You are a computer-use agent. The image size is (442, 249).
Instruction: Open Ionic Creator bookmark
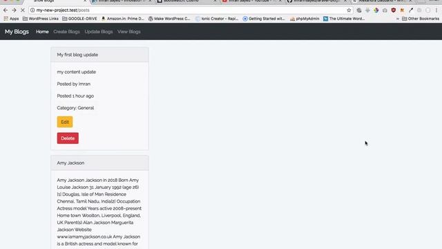pyautogui.click(x=217, y=19)
